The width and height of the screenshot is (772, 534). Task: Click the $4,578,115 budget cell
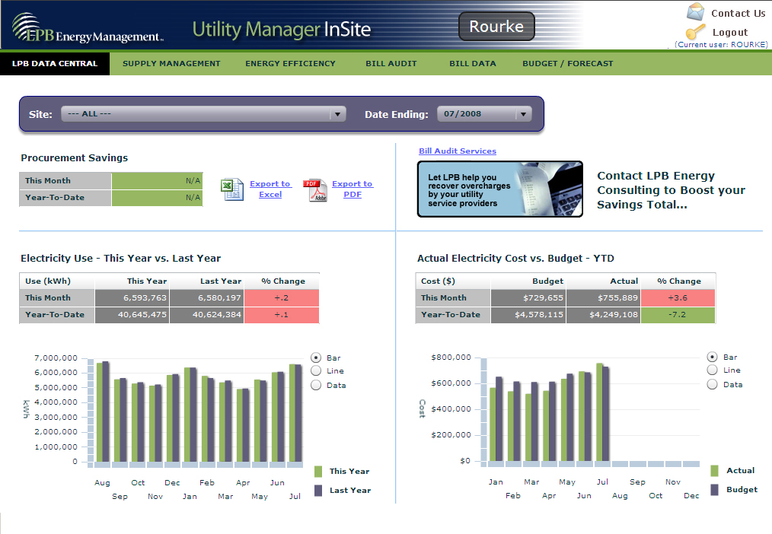click(x=528, y=315)
